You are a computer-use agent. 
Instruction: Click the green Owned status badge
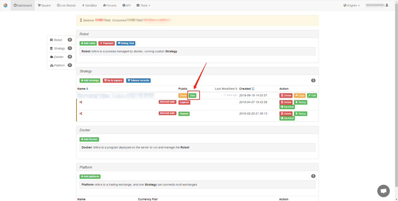pos(184,114)
